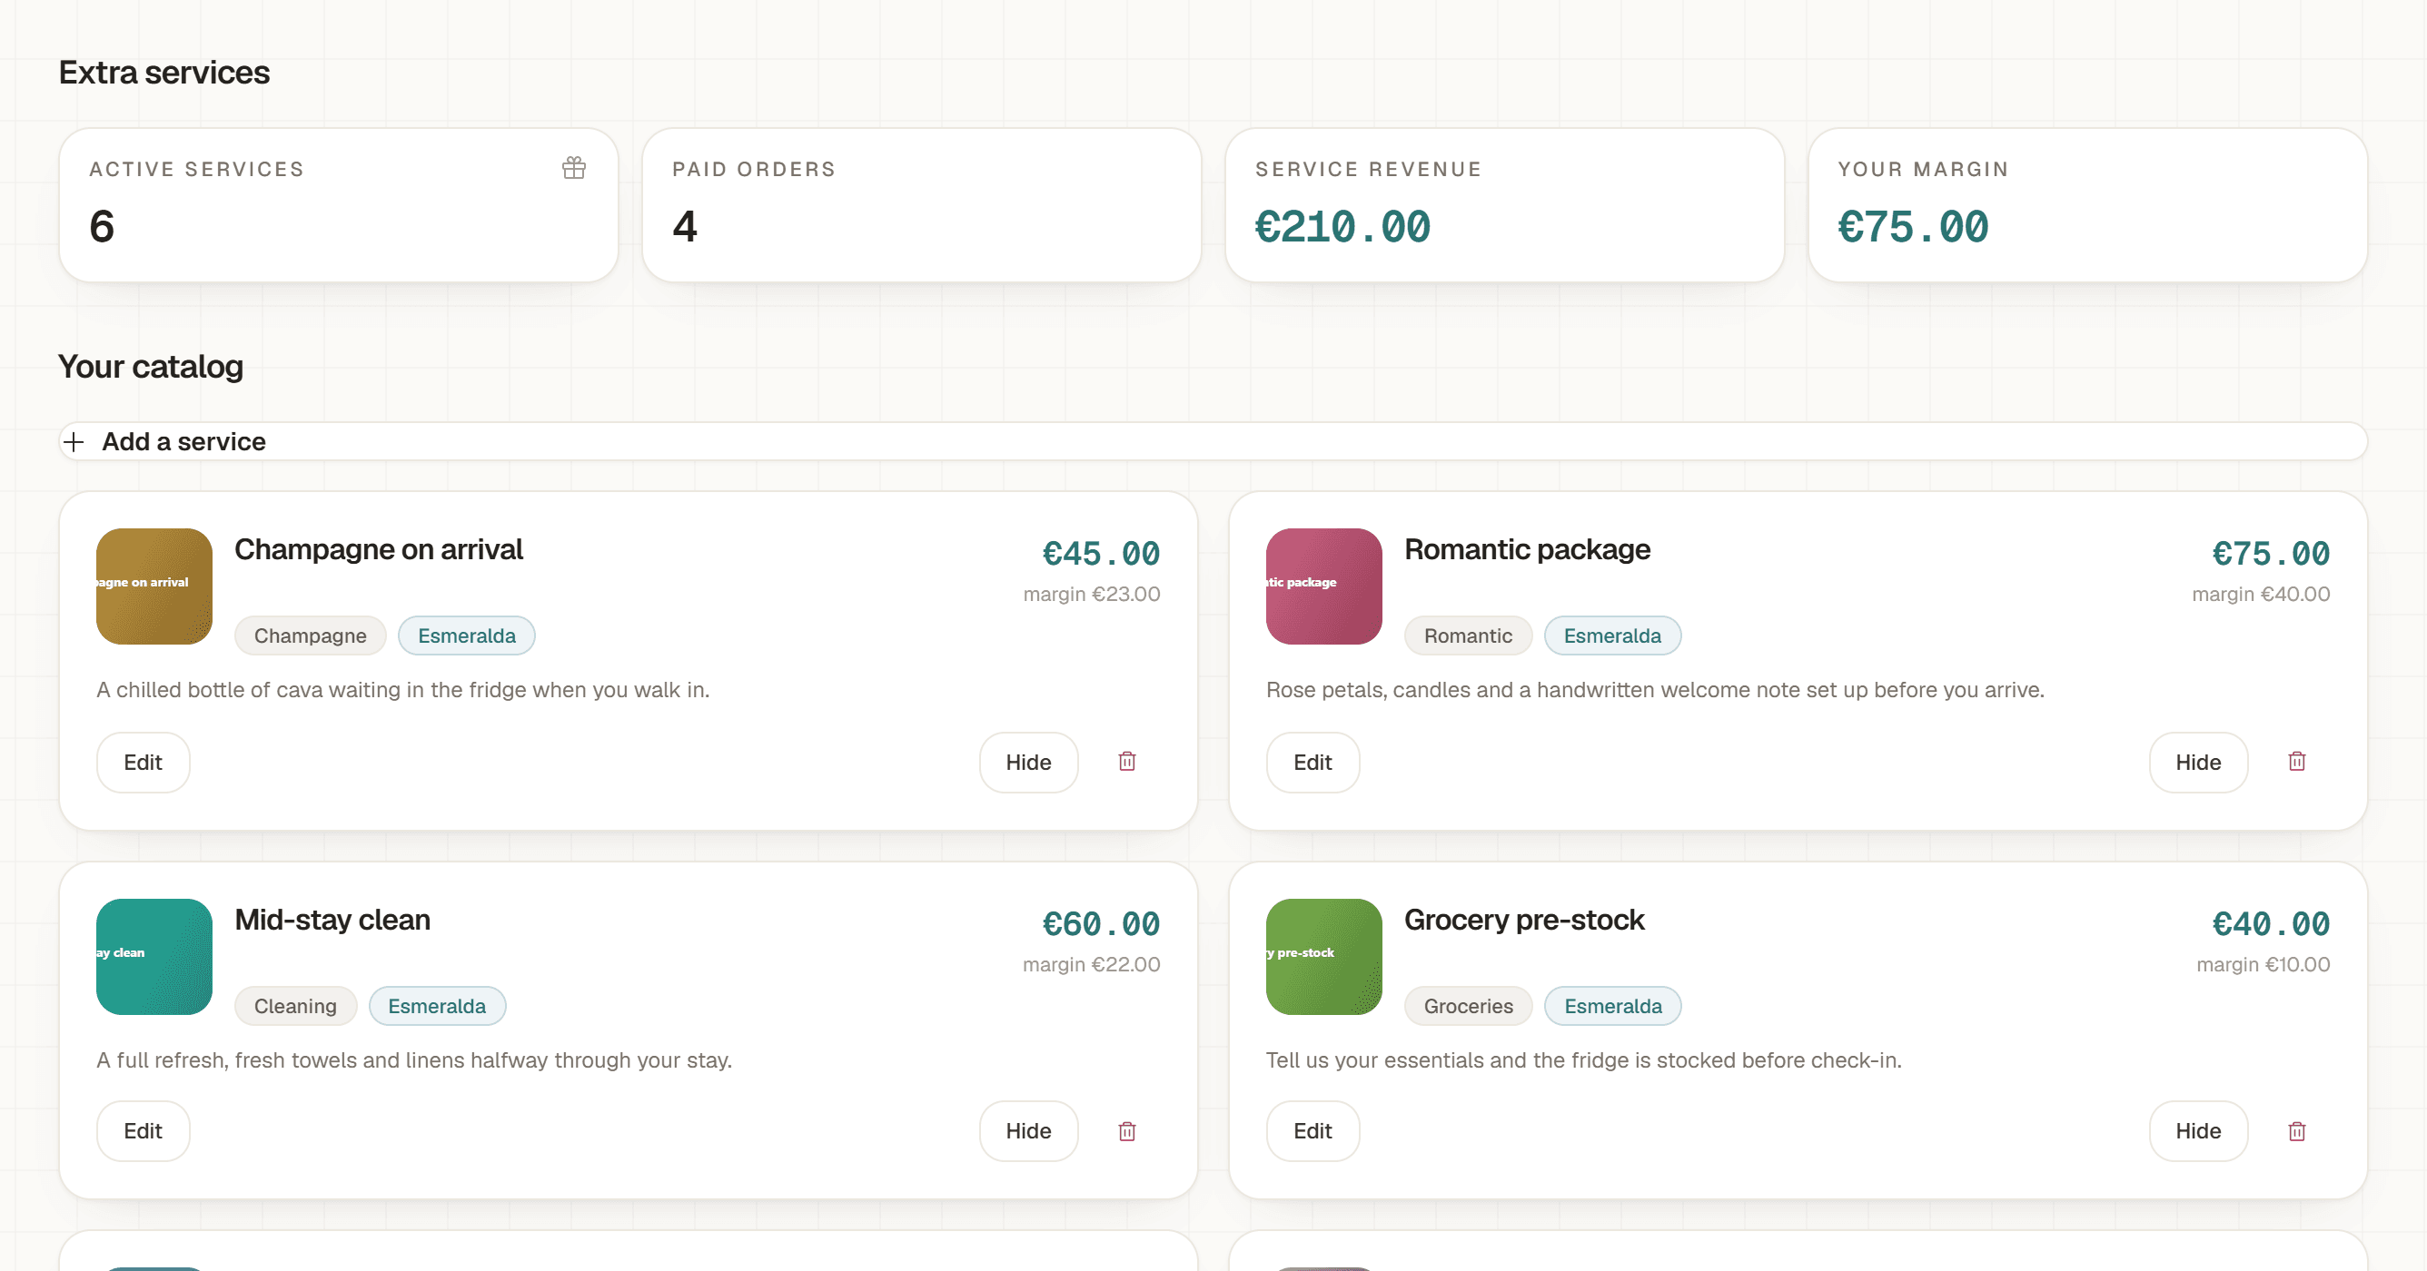Hide the Mid-stay clean service

point(1028,1130)
